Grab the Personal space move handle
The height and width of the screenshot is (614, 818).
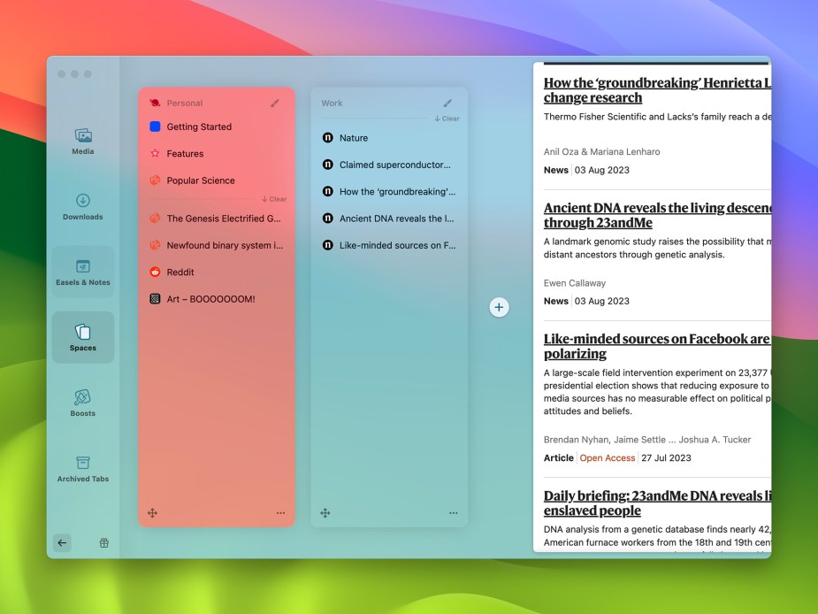(152, 513)
